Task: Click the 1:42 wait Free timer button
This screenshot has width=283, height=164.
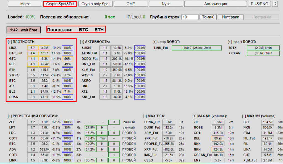Action: [23, 30]
